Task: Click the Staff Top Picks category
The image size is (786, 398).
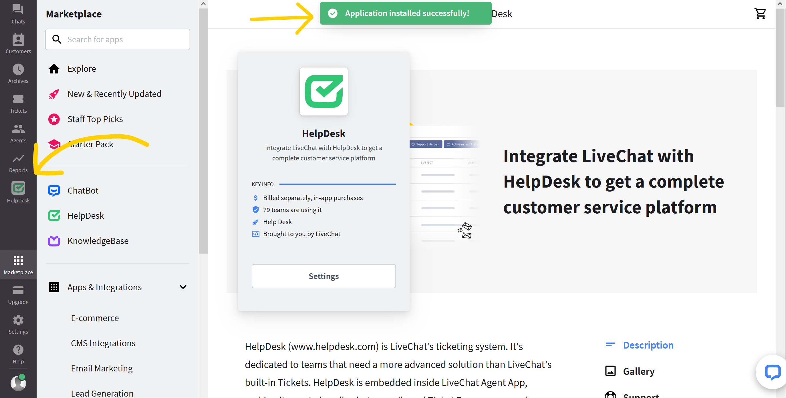Action: pyautogui.click(x=95, y=119)
